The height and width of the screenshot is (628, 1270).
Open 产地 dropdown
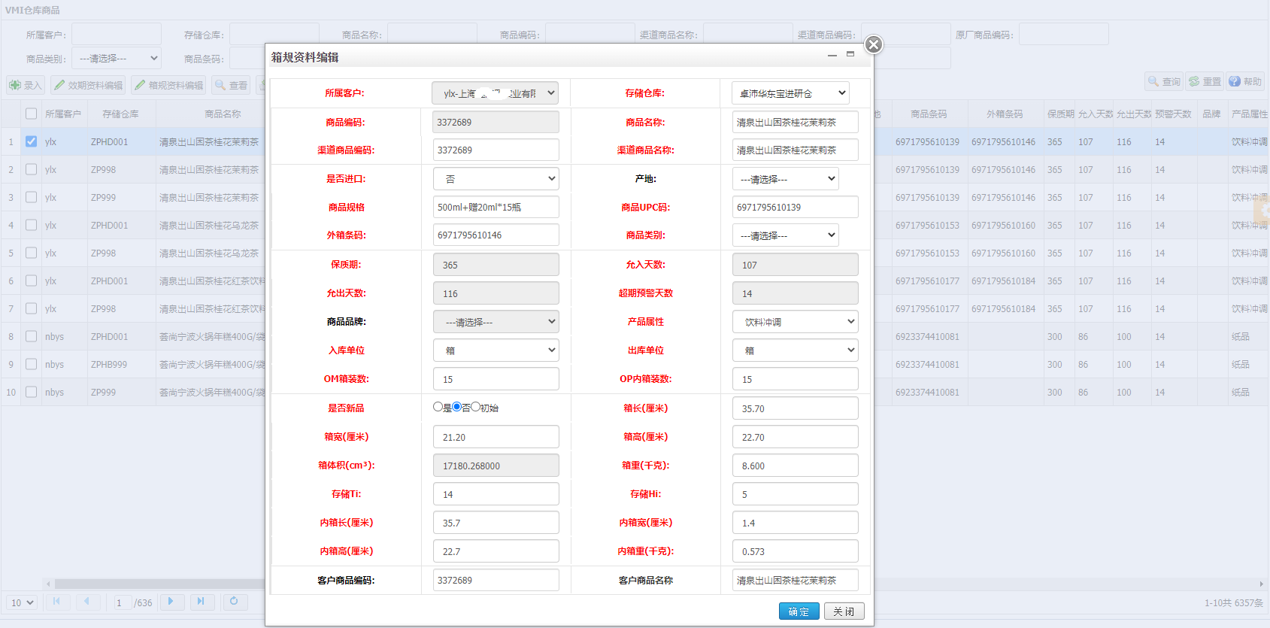click(x=785, y=179)
